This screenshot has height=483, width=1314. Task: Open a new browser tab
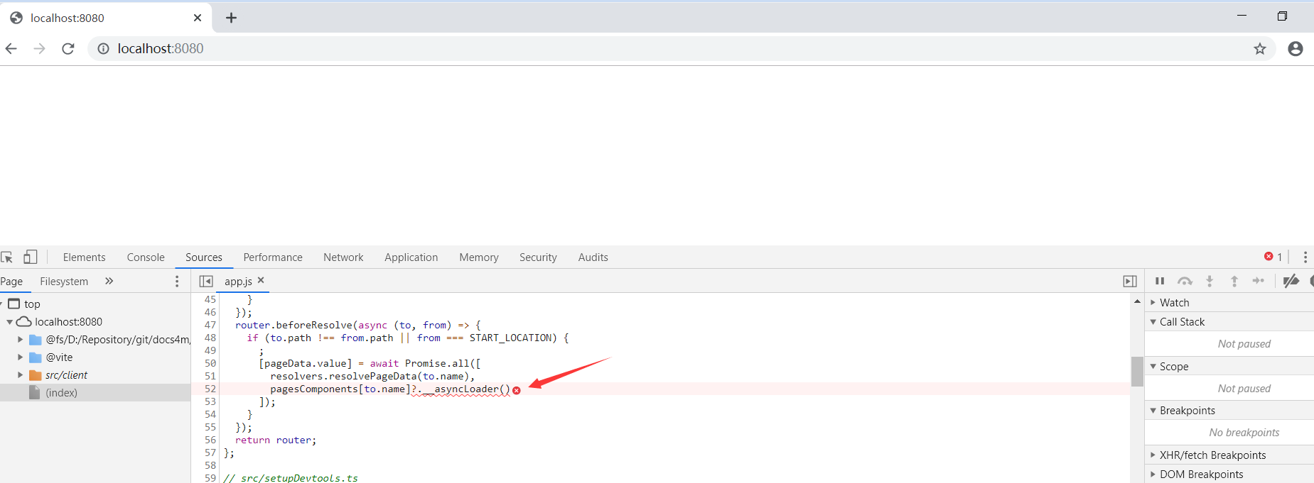point(231,18)
